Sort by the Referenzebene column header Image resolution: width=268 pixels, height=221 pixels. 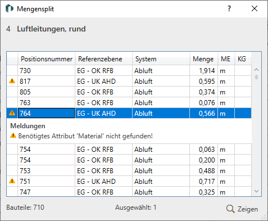click(104, 59)
